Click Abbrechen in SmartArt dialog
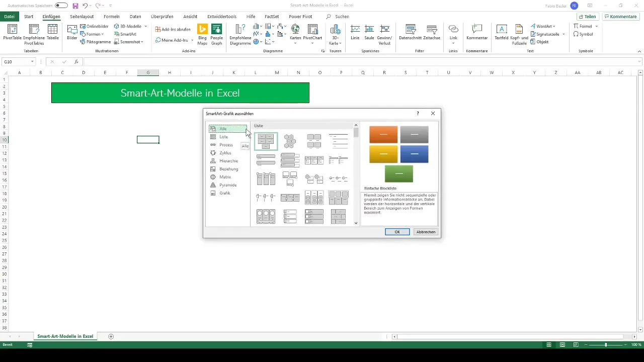 pyautogui.click(x=426, y=232)
